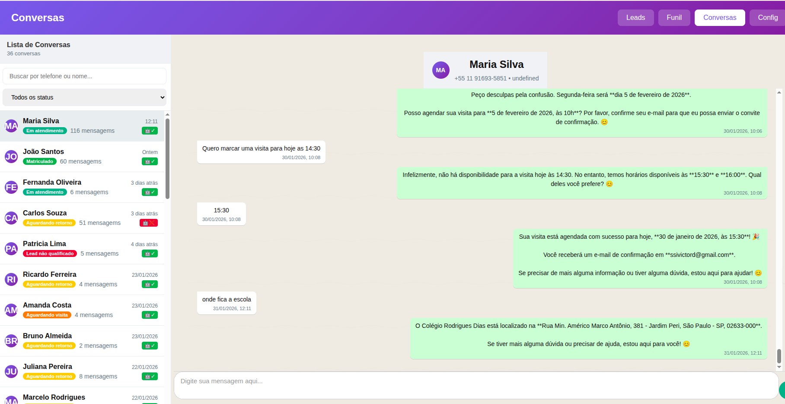Click Maria Silva's avatar in the chat header
Screen dimensions: 785x404
(440, 70)
